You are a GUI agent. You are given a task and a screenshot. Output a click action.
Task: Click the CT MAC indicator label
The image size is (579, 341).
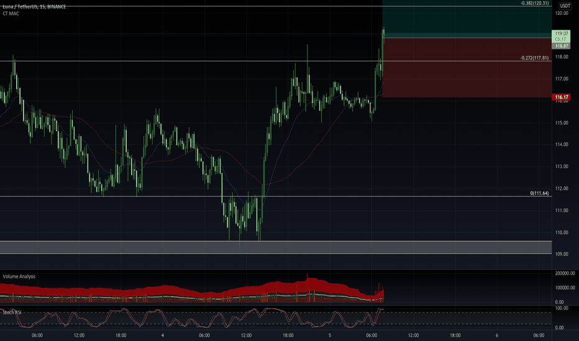point(11,14)
